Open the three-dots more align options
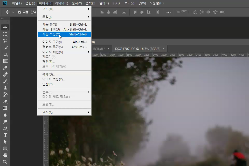Viewport: 249px width, 166px height. (x=169, y=12)
